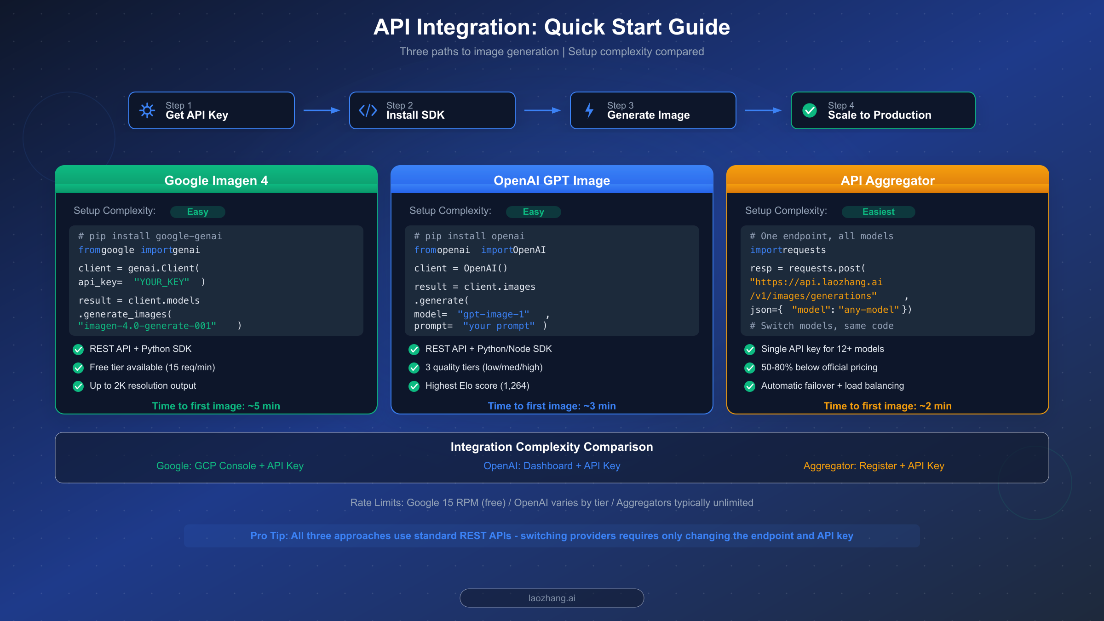Toggle the checkmark for '3 quality tiers (low/med/high)'

[414, 368]
